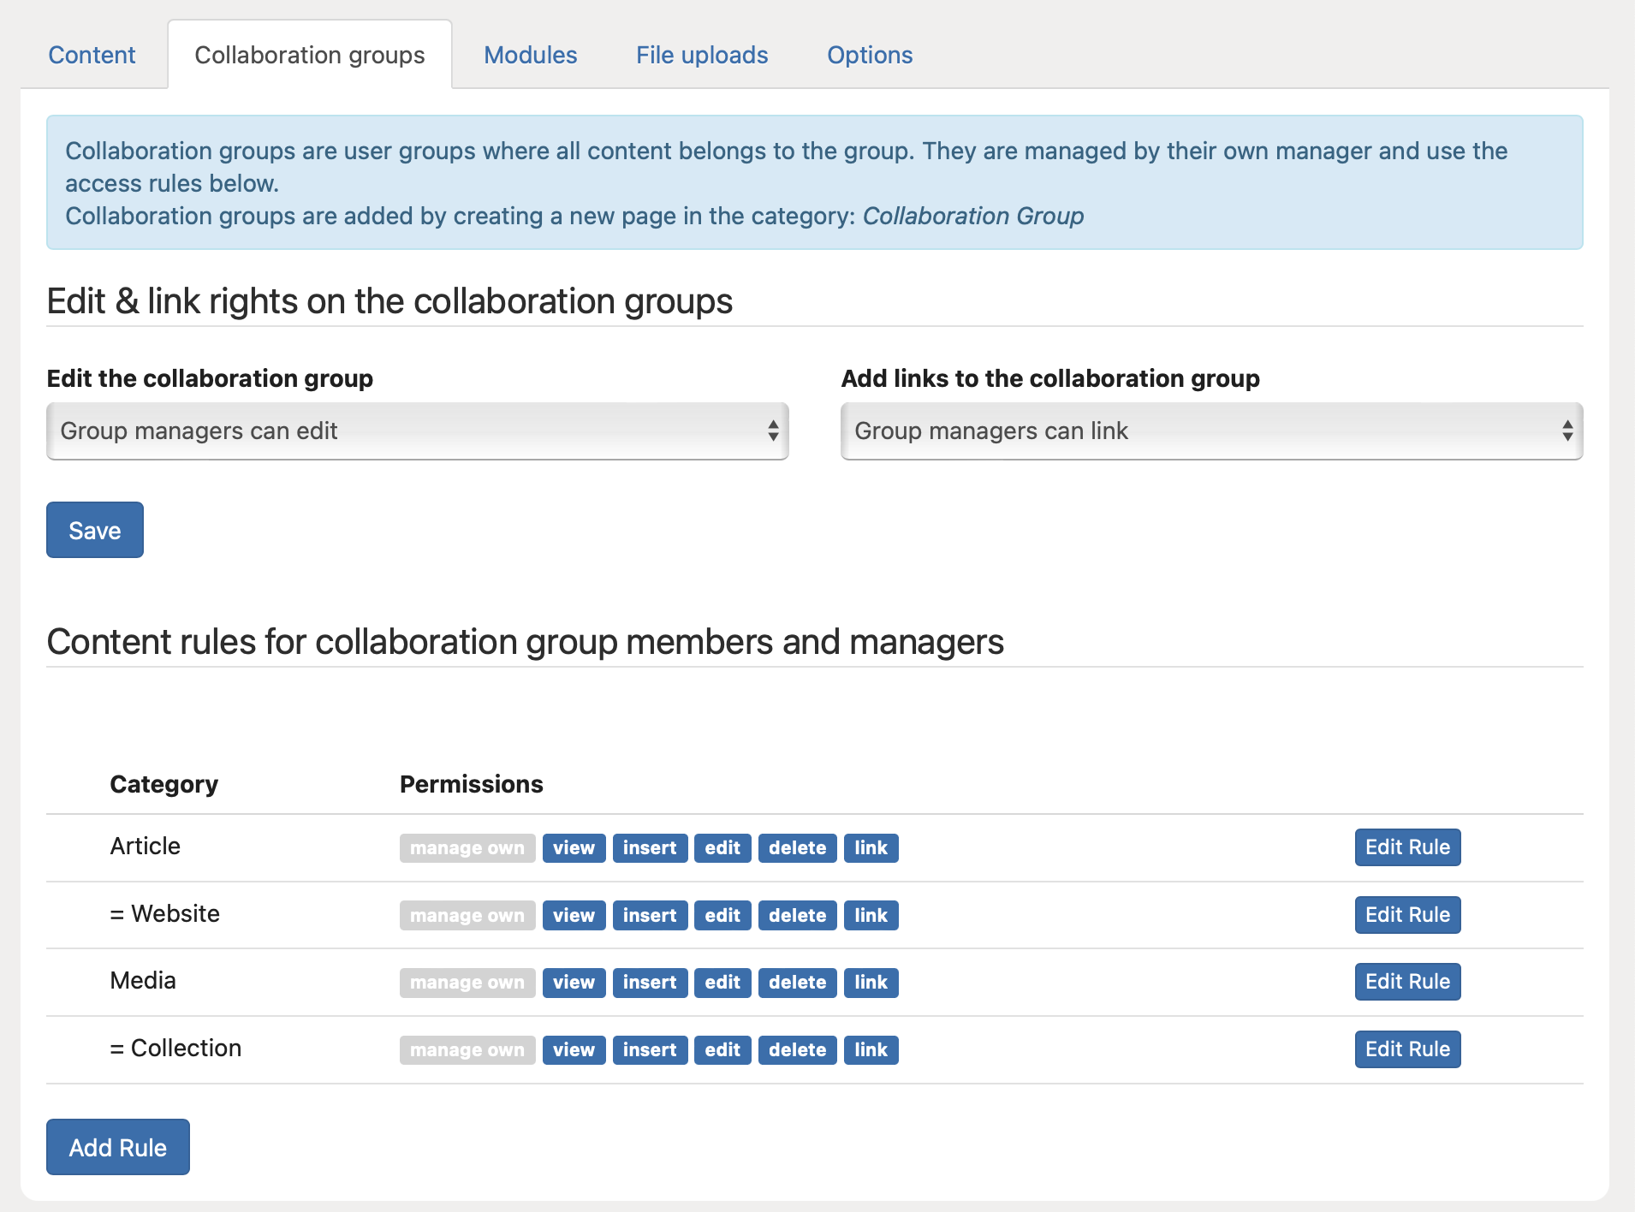Edit the rule for Article category
1635x1212 pixels.
tap(1406, 847)
